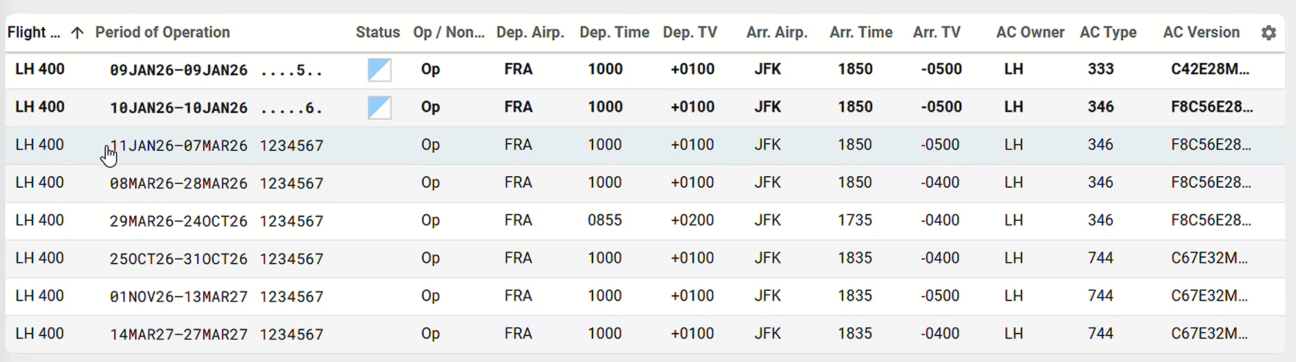Viewport: 1296px width, 362px height.
Task: Sort by Period of Operation header
Action: [162, 32]
